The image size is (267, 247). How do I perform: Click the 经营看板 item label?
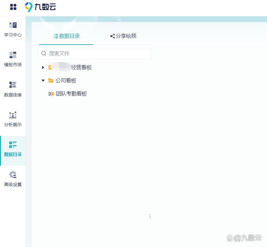coord(82,67)
